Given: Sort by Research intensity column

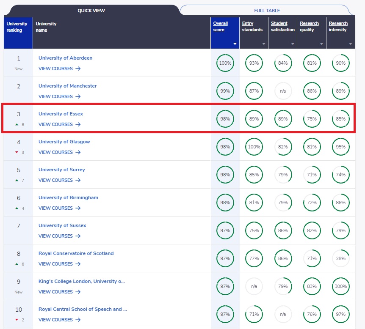Looking at the screenshot, I should pyautogui.click(x=338, y=27).
